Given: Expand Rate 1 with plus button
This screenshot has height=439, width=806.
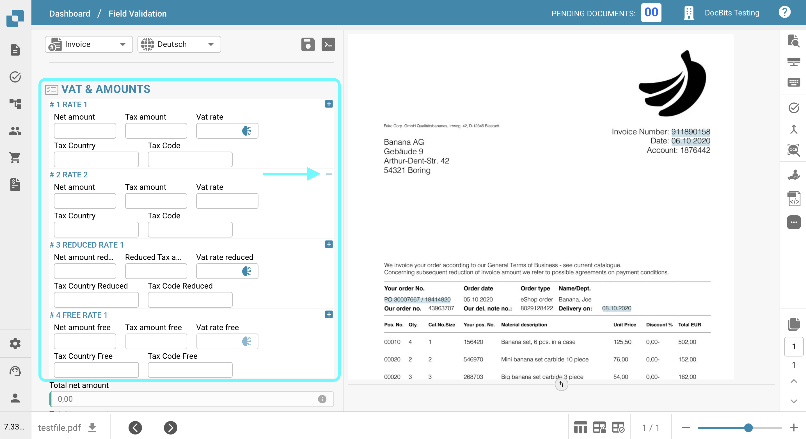Looking at the screenshot, I should (x=329, y=104).
